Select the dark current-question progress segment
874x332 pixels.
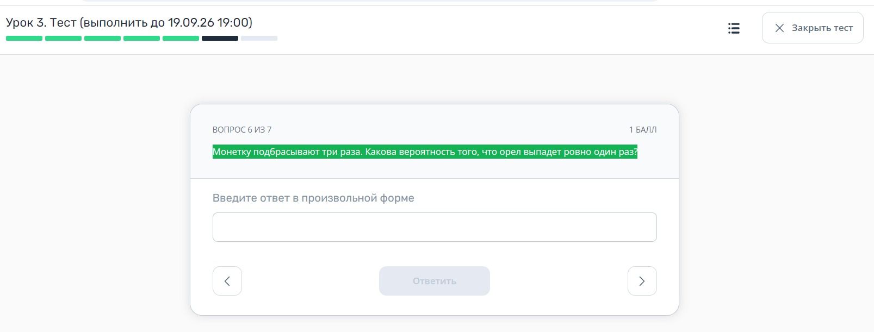(x=220, y=39)
